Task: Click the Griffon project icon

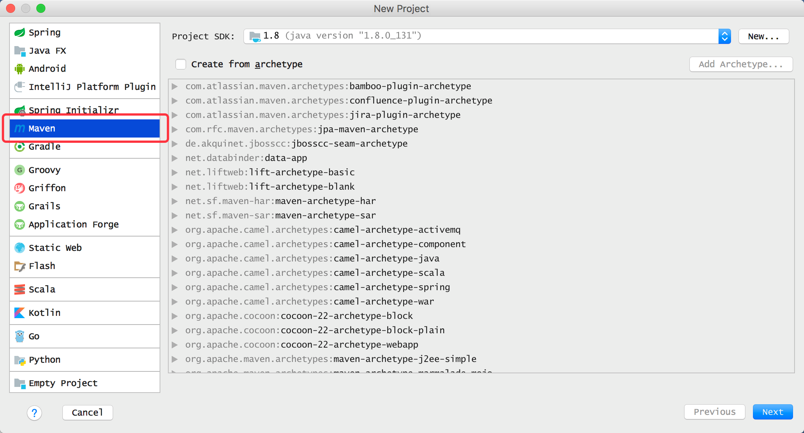Action: coord(19,188)
